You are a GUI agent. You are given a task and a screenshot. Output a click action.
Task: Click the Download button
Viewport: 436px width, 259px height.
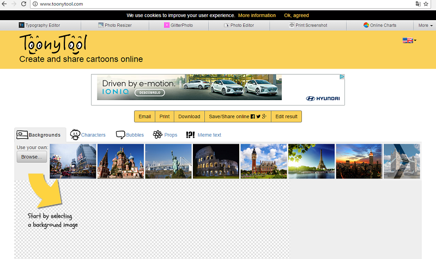(189, 116)
